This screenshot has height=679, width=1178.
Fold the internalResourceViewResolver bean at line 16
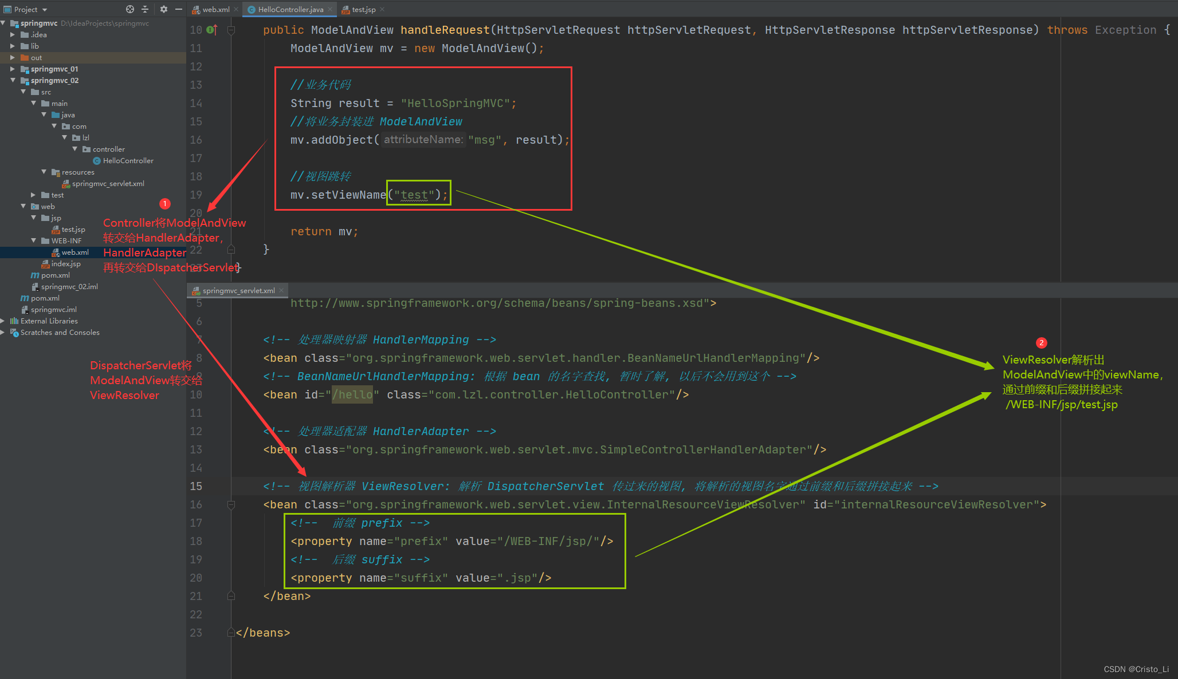(231, 504)
